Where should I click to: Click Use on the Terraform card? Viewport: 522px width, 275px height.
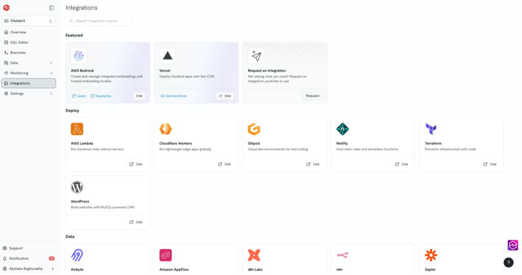click(x=490, y=164)
